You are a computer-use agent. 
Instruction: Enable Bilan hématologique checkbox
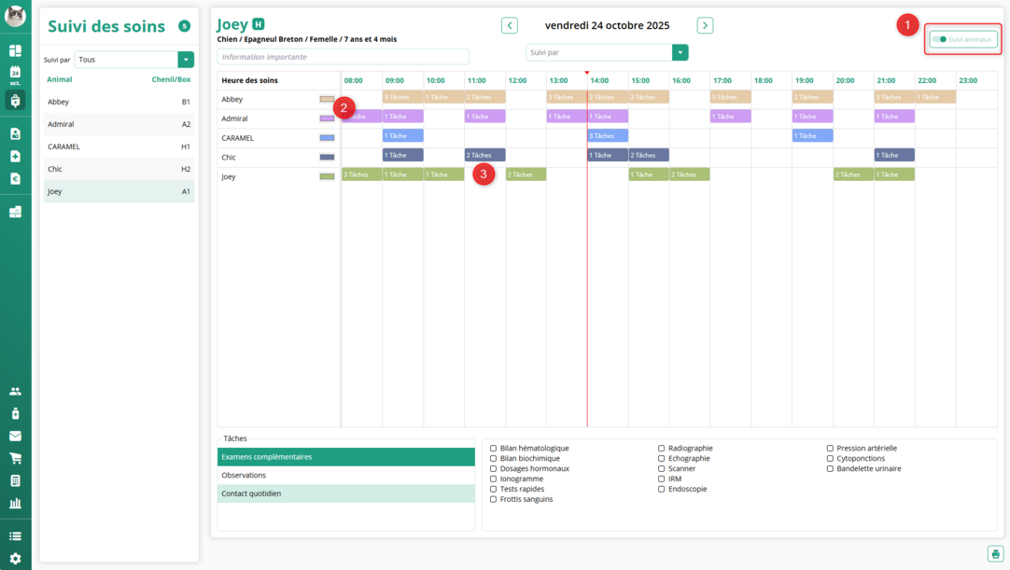tap(494, 449)
